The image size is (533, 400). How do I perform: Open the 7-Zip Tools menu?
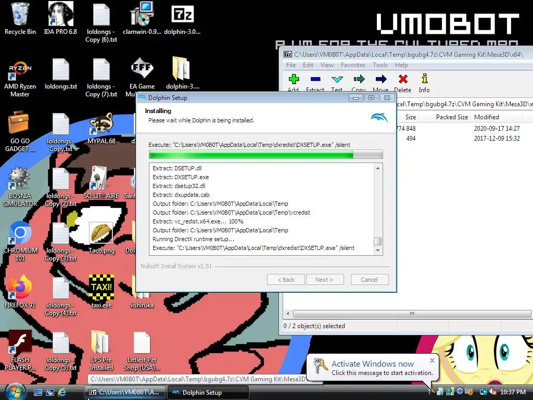pos(380,65)
